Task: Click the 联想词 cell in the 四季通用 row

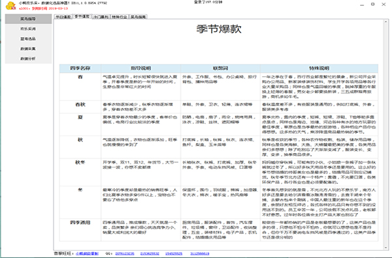Action: [x=221, y=230]
